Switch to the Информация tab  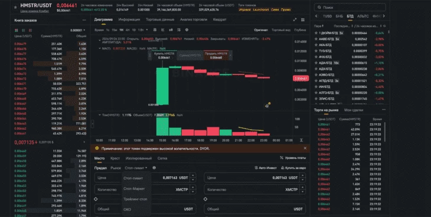click(129, 19)
